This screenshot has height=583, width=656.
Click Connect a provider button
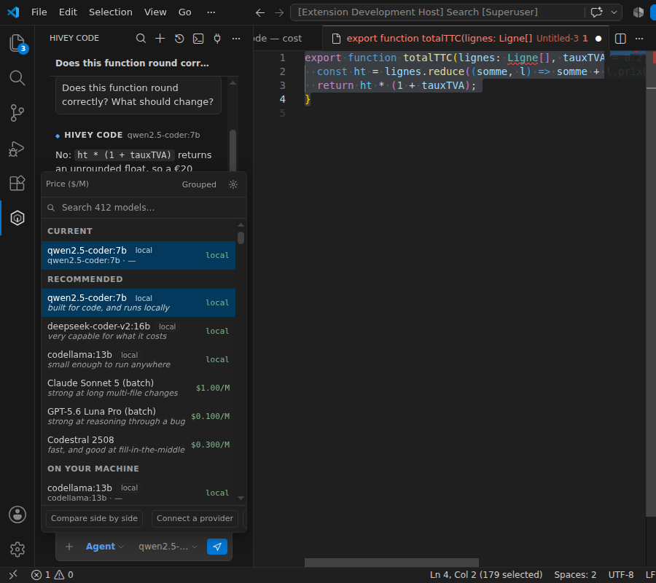coord(195,519)
